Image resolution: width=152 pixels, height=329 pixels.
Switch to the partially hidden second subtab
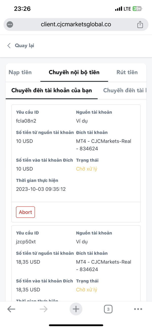point(125,90)
